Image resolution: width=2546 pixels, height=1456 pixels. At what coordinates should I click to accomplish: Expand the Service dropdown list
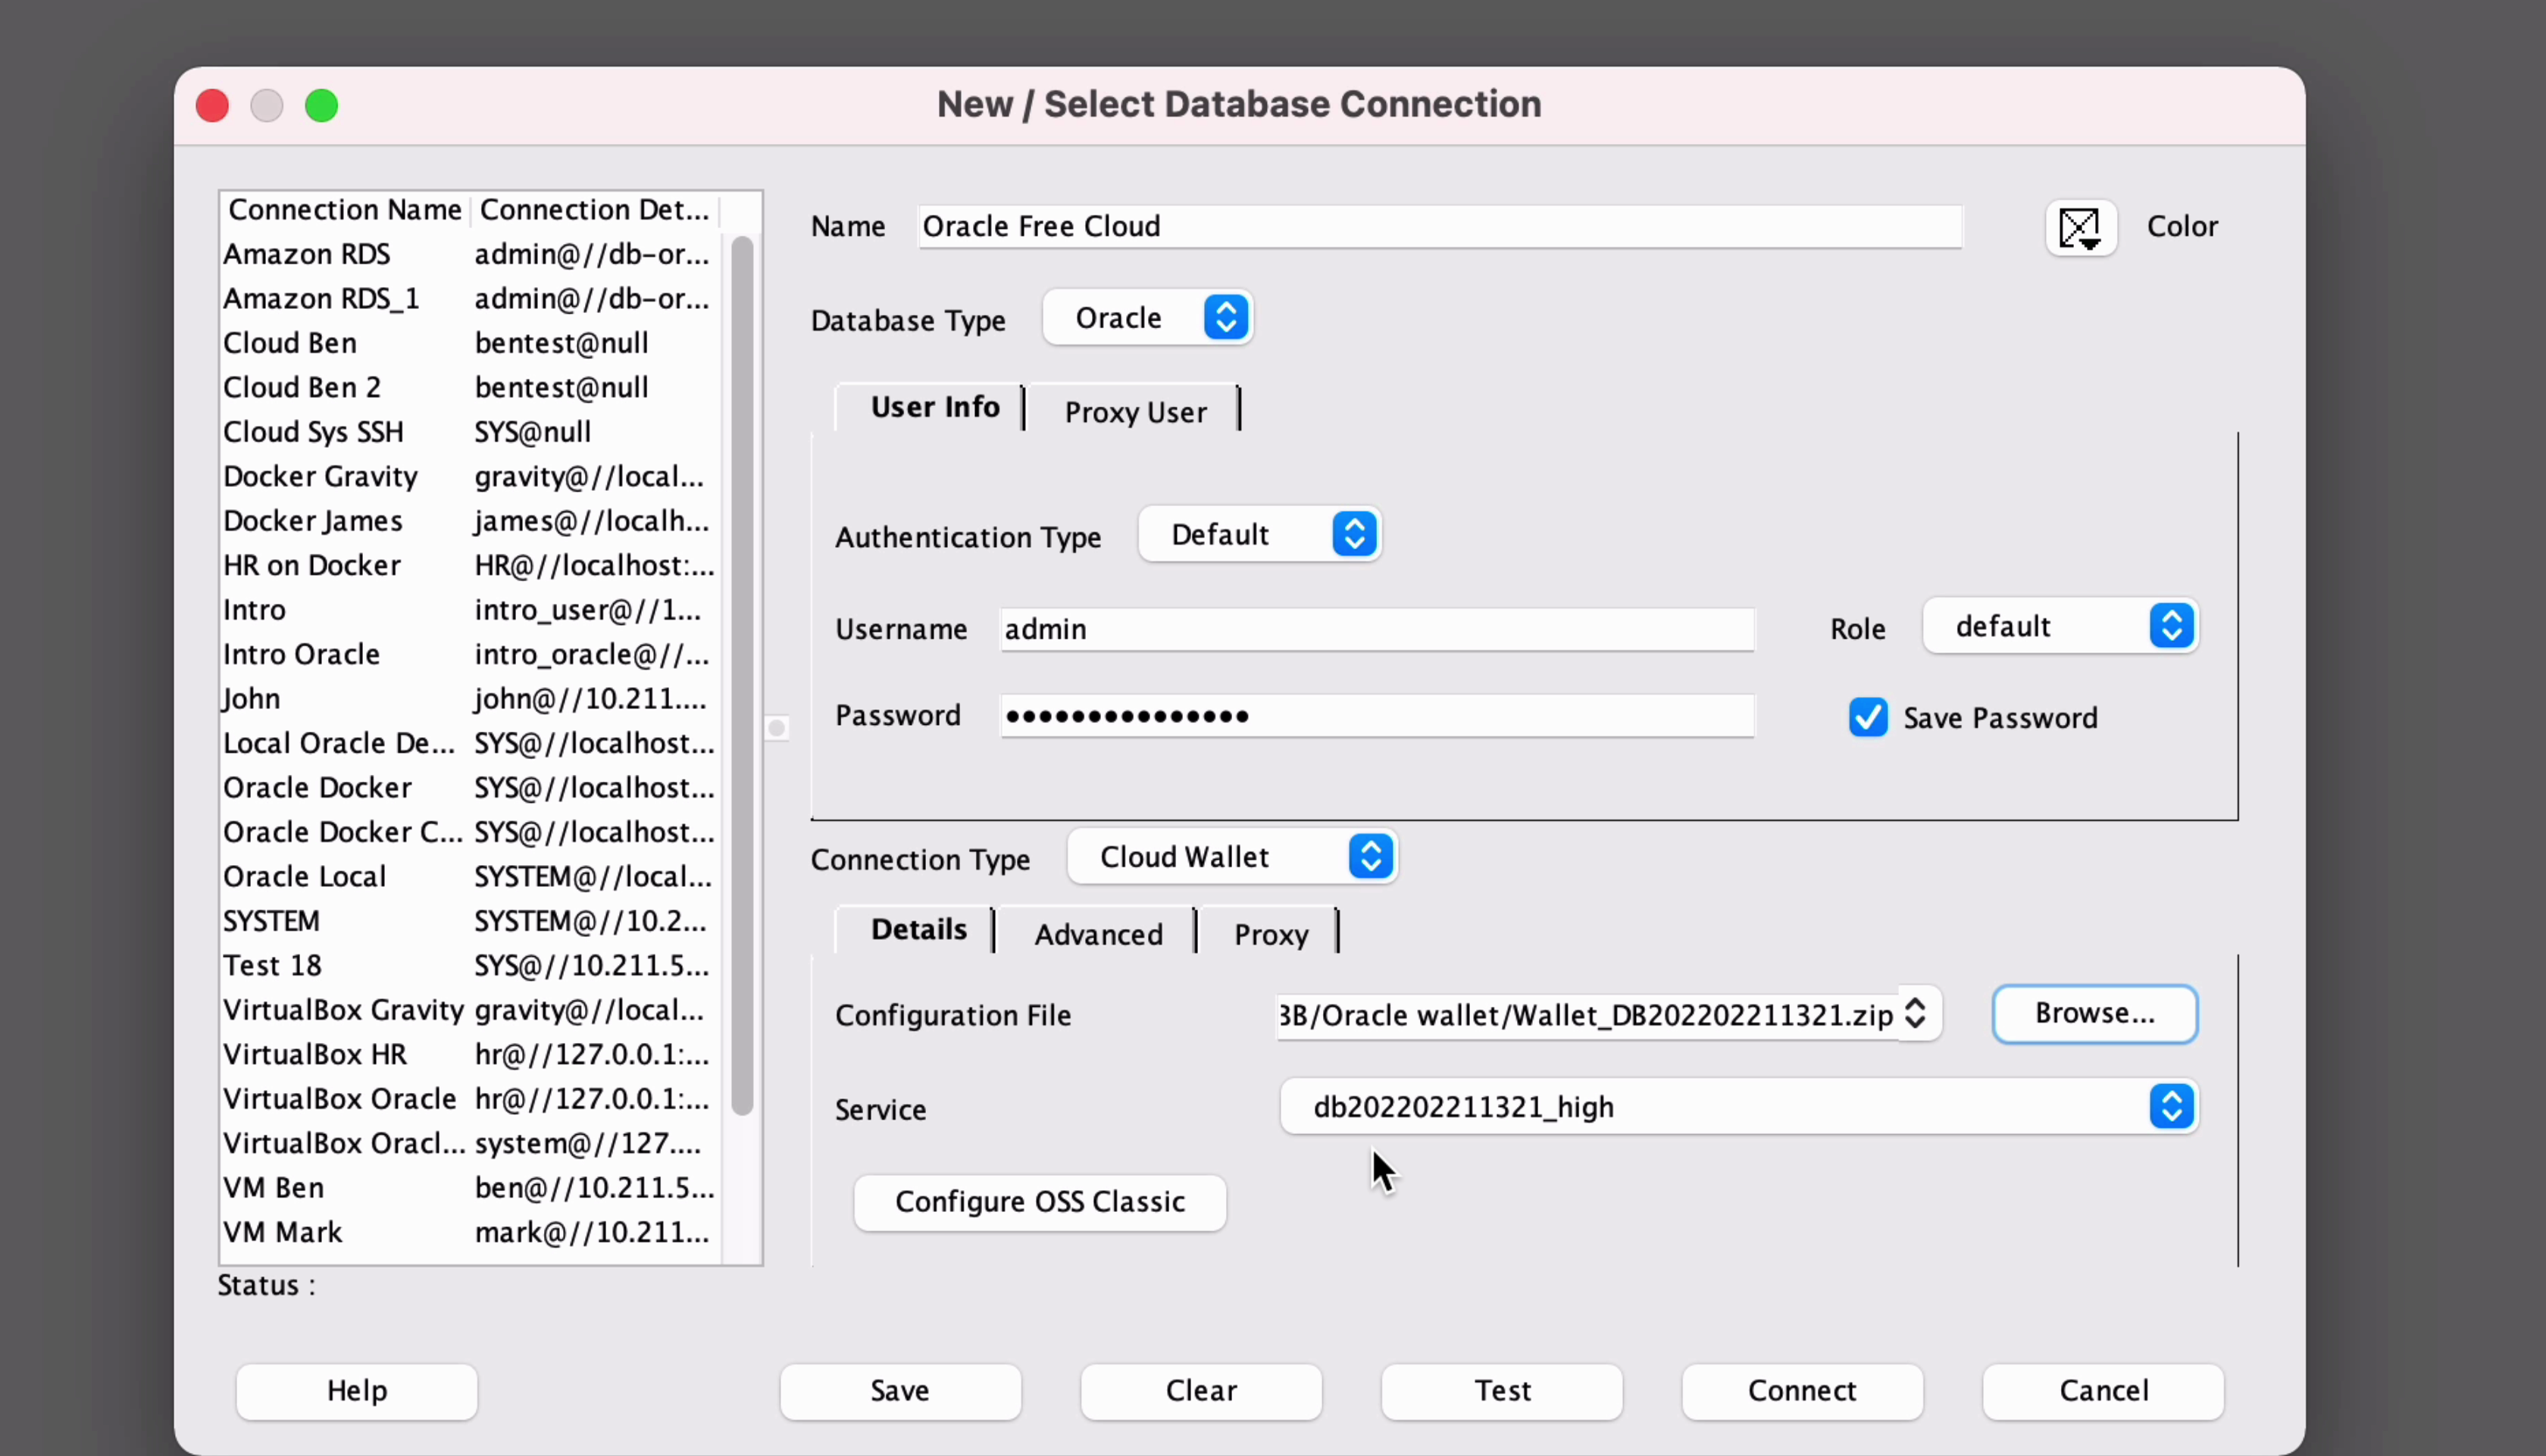(2170, 1107)
